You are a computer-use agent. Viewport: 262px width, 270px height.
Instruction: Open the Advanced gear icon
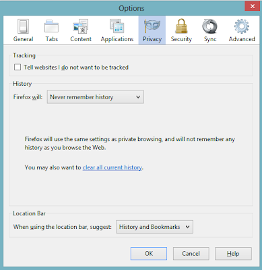(x=242, y=26)
